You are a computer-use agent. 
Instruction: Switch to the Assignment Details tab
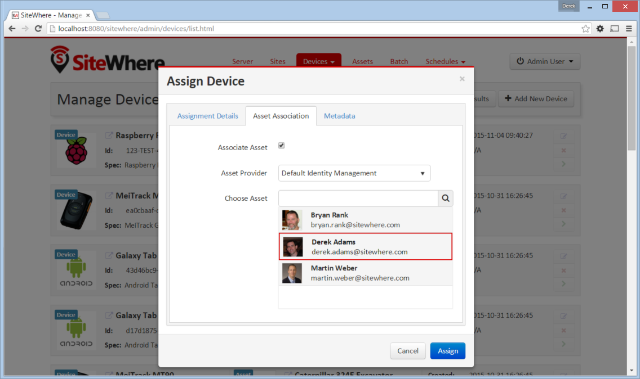coord(207,116)
